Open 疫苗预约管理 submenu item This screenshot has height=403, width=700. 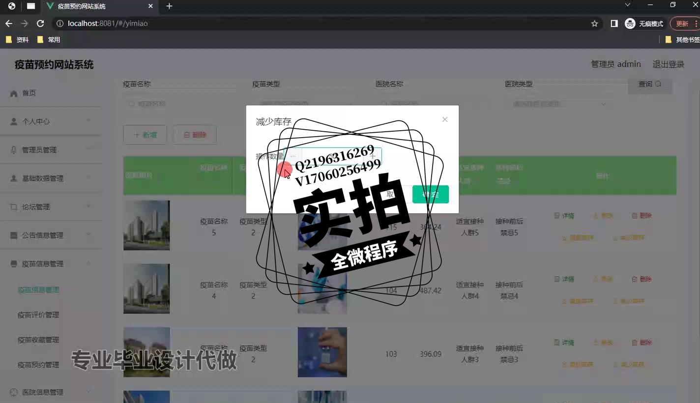38,365
